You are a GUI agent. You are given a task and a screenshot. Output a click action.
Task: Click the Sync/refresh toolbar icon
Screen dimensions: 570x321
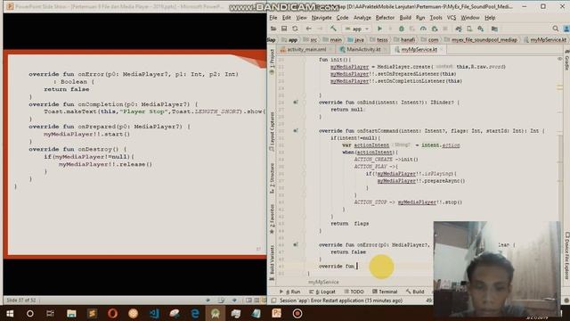[x=295, y=29]
